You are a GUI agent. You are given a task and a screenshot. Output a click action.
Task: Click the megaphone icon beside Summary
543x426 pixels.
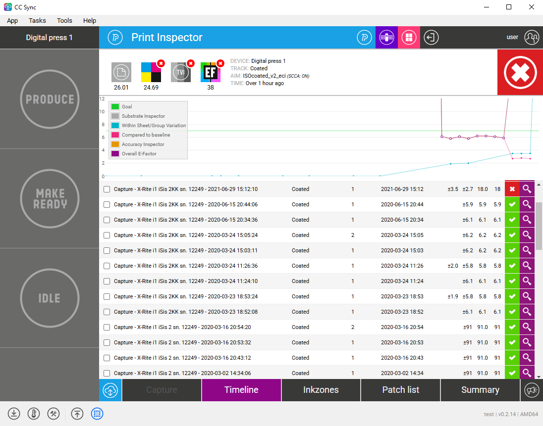coord(532,390)
